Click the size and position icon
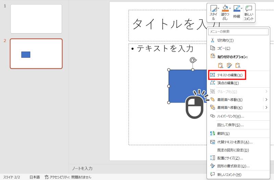 (x=212, y=158)
